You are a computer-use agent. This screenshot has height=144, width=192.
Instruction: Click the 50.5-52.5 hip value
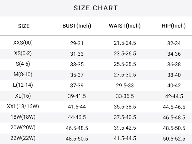(174, 139)
